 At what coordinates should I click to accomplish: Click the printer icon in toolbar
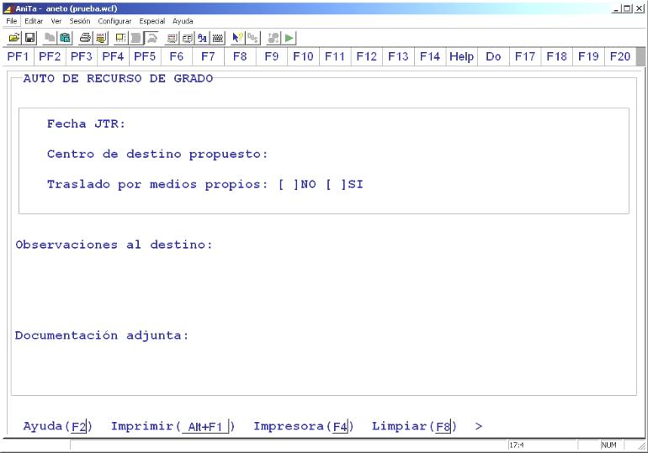click(x=84, y=39)
